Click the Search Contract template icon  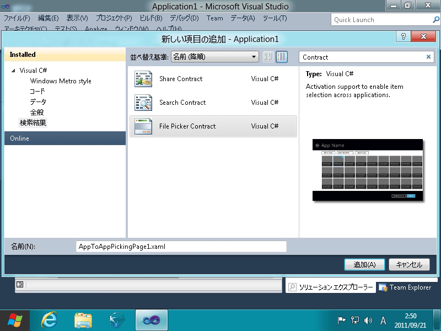(143, 103)
